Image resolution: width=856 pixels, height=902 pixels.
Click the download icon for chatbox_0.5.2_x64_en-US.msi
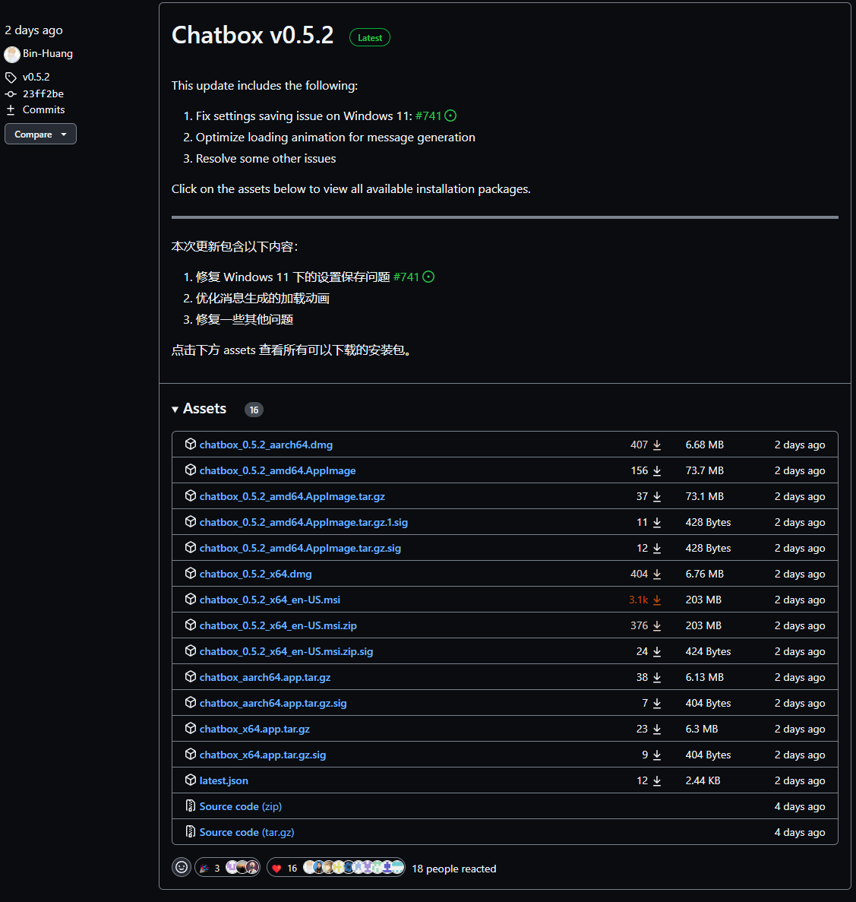point(656,600)
